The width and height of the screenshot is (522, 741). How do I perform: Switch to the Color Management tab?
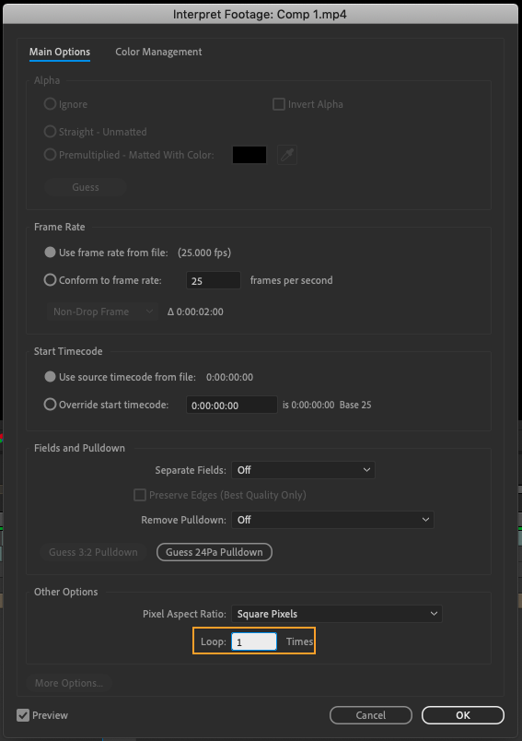(x=158, y=52)
